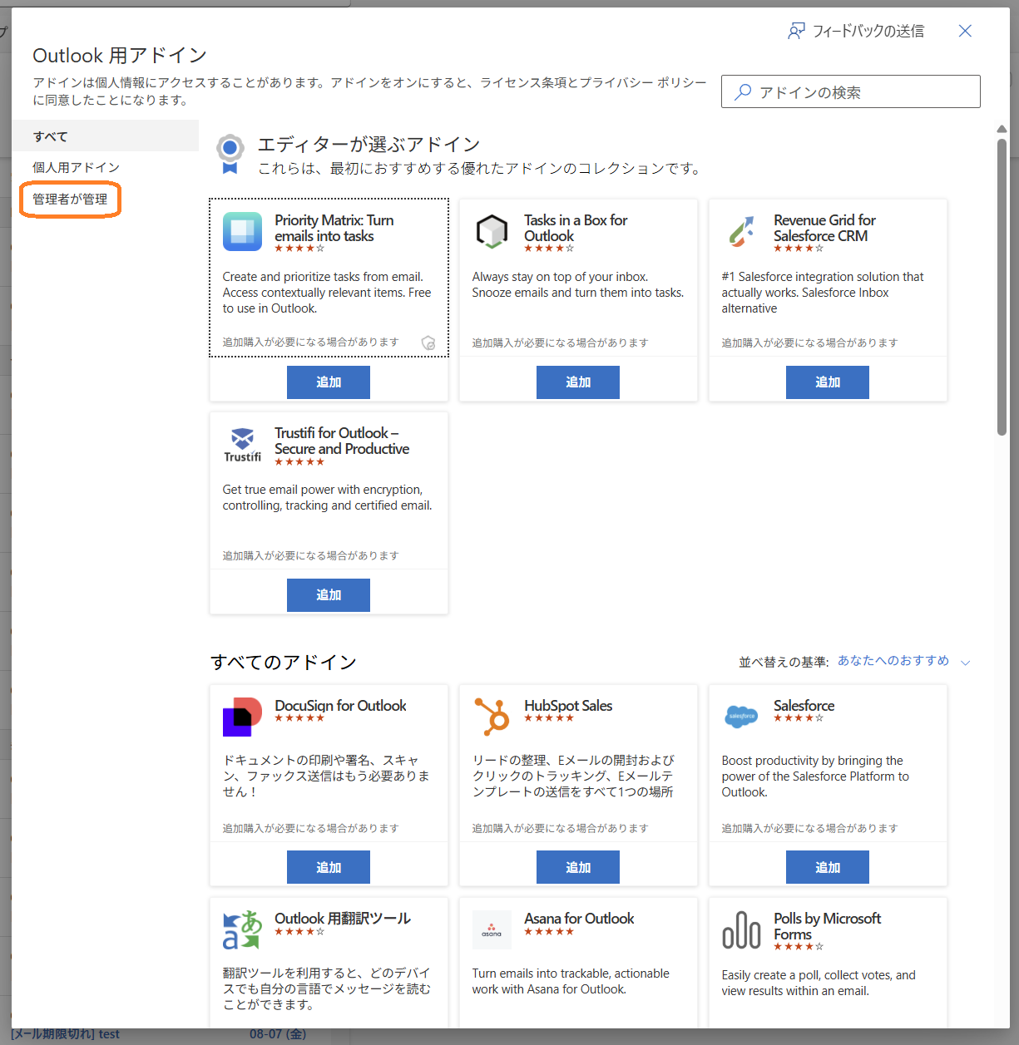Select the 管理者が管理 category
The width and height of the screenshot is (1019, 1045).
coord(70,200)
